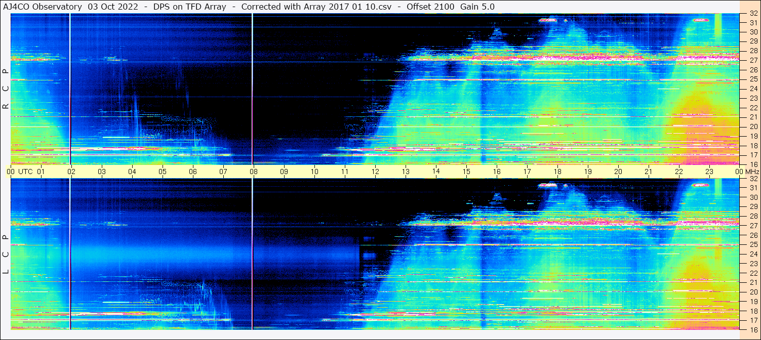Select hour 17 on the time axis
Screen dimensions: 761x340
click(527, 172)
